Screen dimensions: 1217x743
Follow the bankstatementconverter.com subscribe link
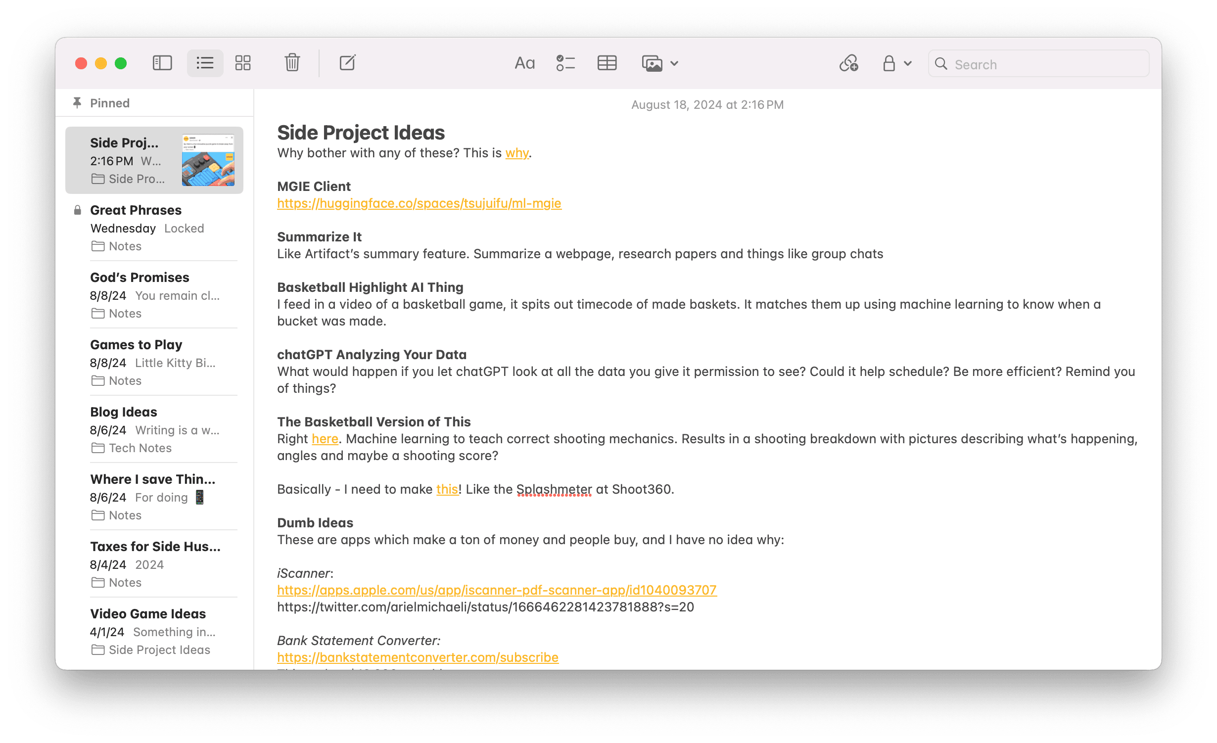click(x=418, y=657)
